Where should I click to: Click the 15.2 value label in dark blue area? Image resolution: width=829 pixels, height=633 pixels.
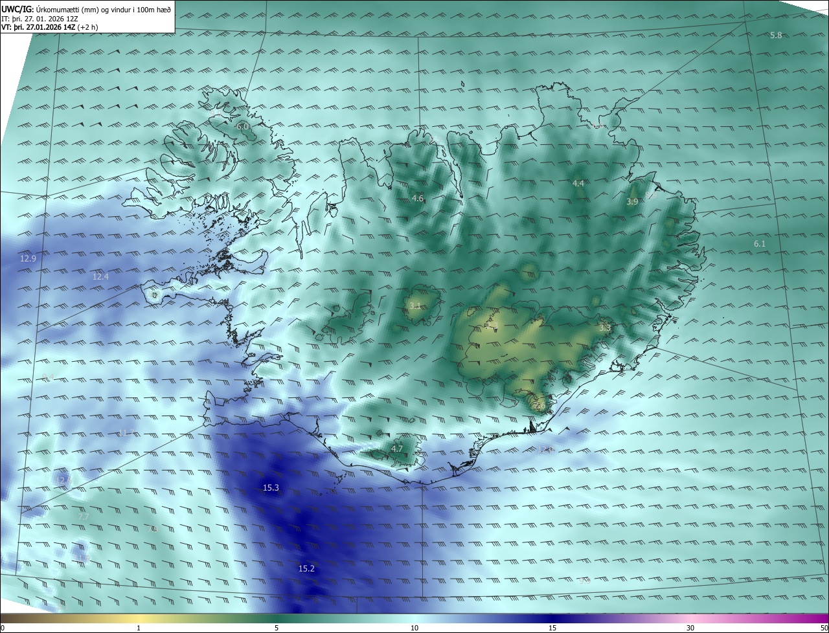pyautogui.click(x=306, y=568)
